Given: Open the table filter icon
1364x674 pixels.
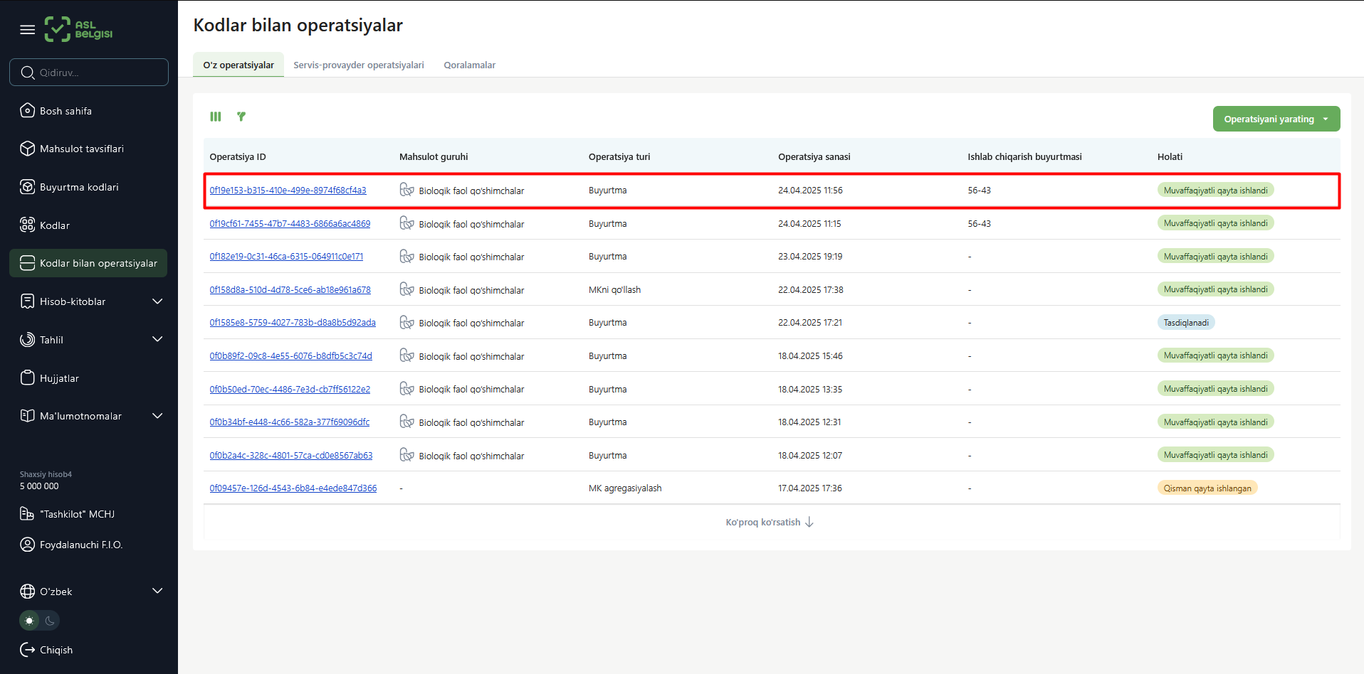Looking at the screenshot, I should (241, 117).
